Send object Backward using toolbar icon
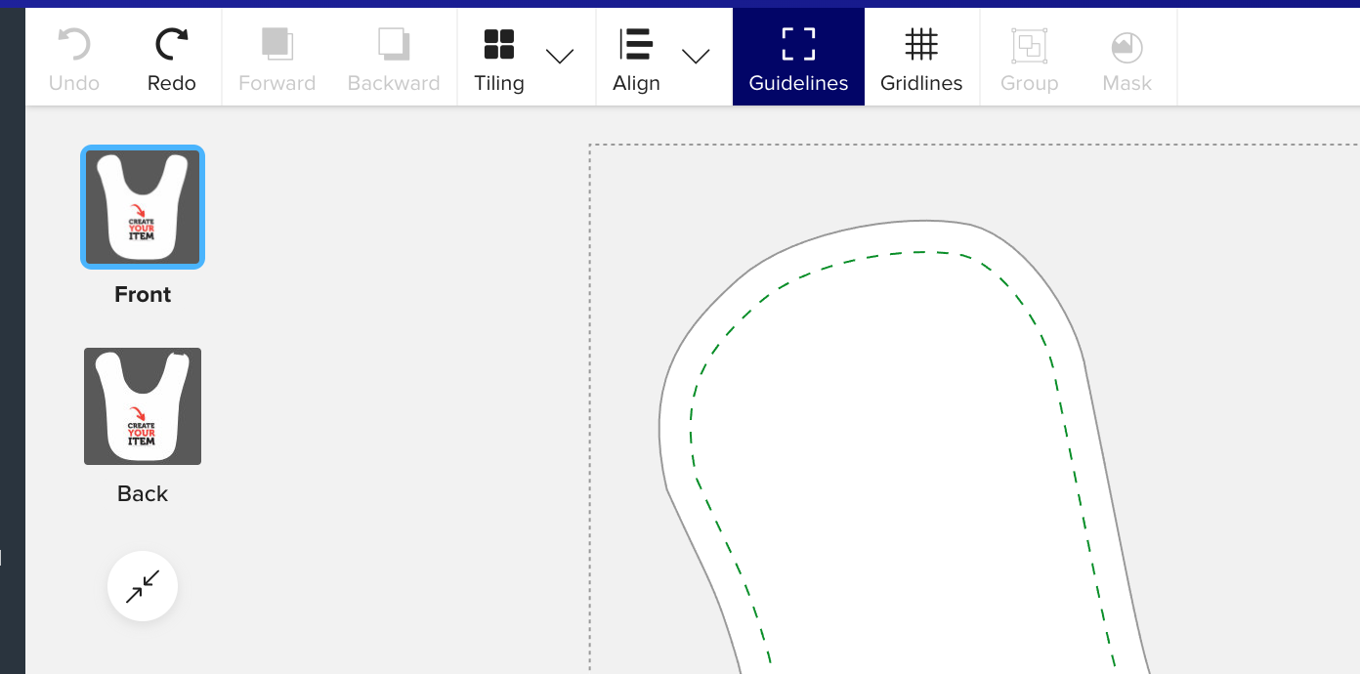Viewport: 1360px width, 674px height. [394, 45]
